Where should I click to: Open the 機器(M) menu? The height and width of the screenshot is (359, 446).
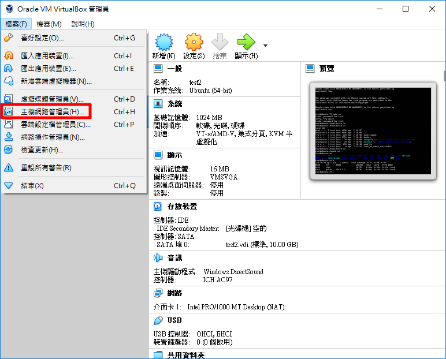click(x=49, y=24)
